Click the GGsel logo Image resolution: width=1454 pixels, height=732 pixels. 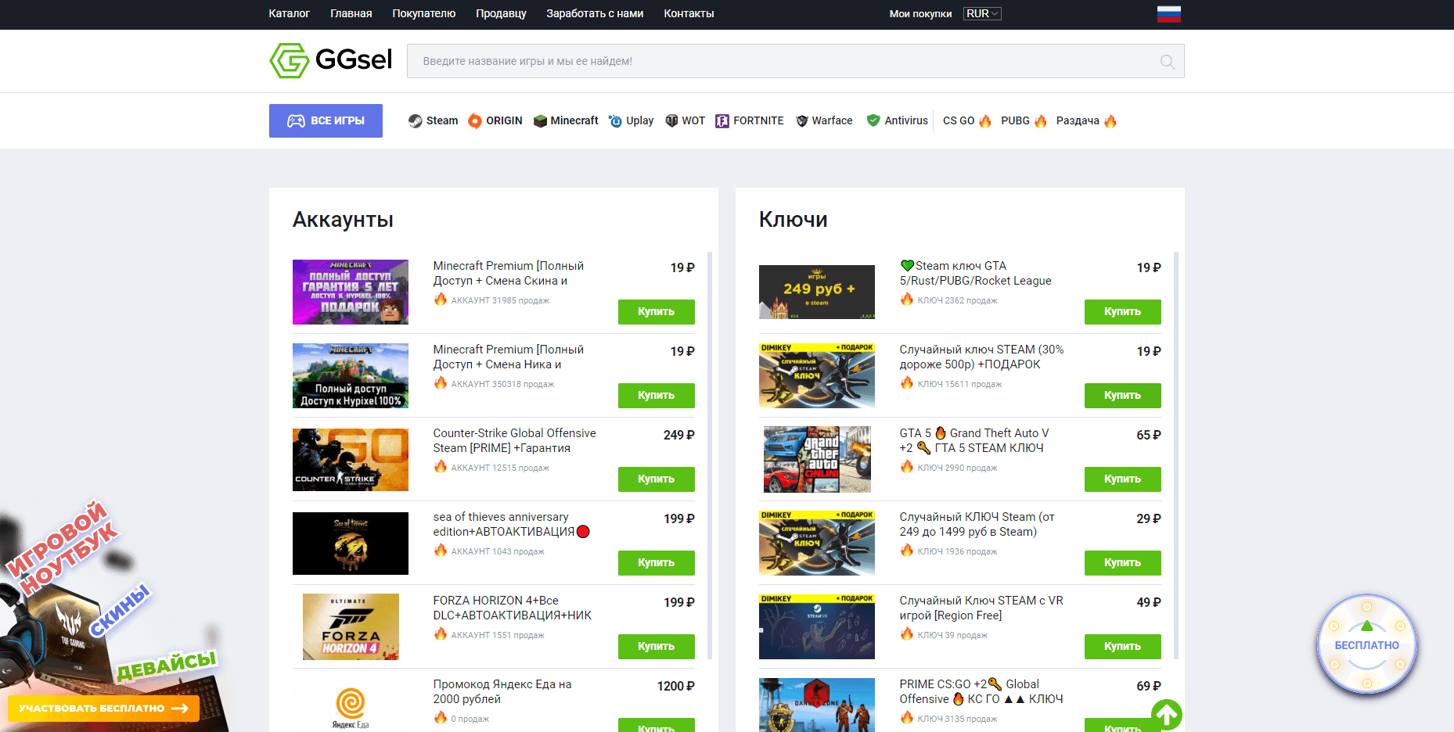click(x=330, y=59)
